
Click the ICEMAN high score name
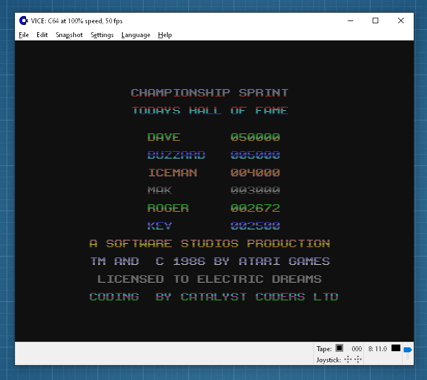pyautogui.click(x=172, y=172)
